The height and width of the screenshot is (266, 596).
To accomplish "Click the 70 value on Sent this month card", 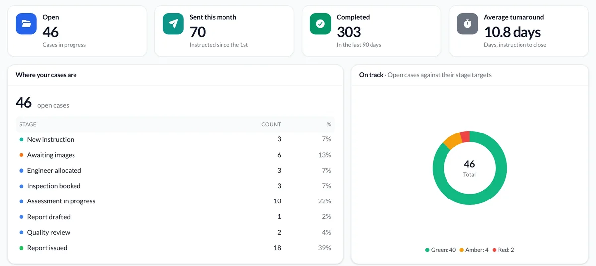I will pyautogui.click(x=198, y=32).
